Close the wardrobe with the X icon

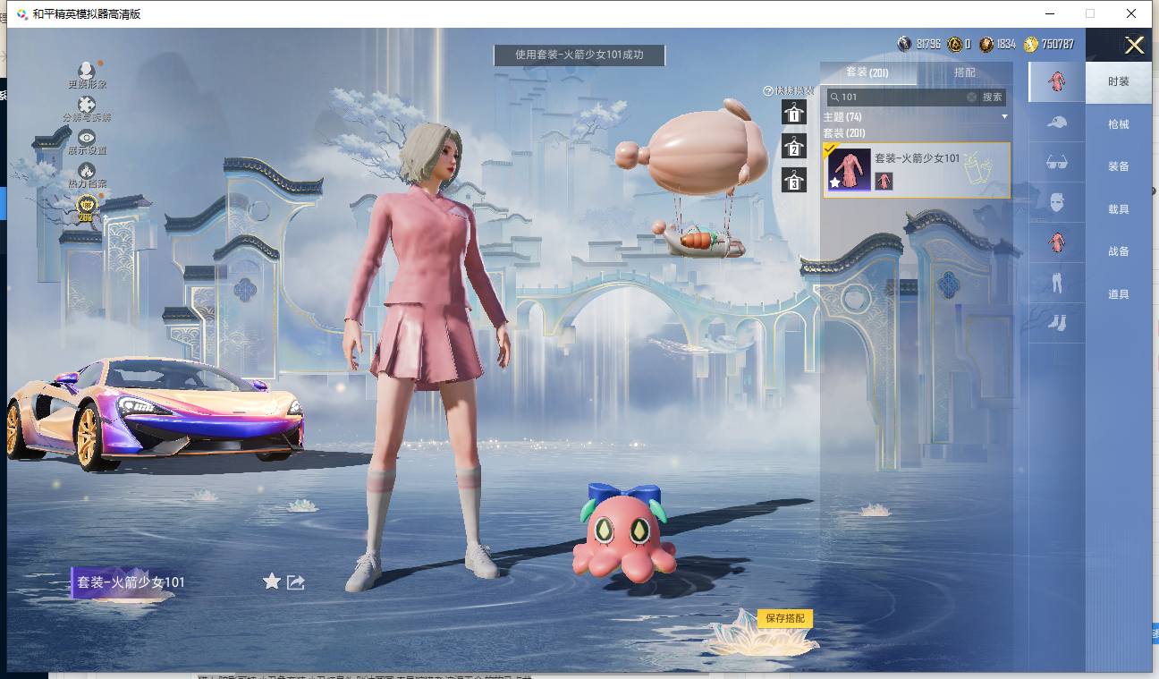1134,46
